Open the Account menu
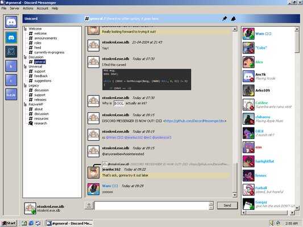Screen dimensions: 303x227 (x=43, y=9)
